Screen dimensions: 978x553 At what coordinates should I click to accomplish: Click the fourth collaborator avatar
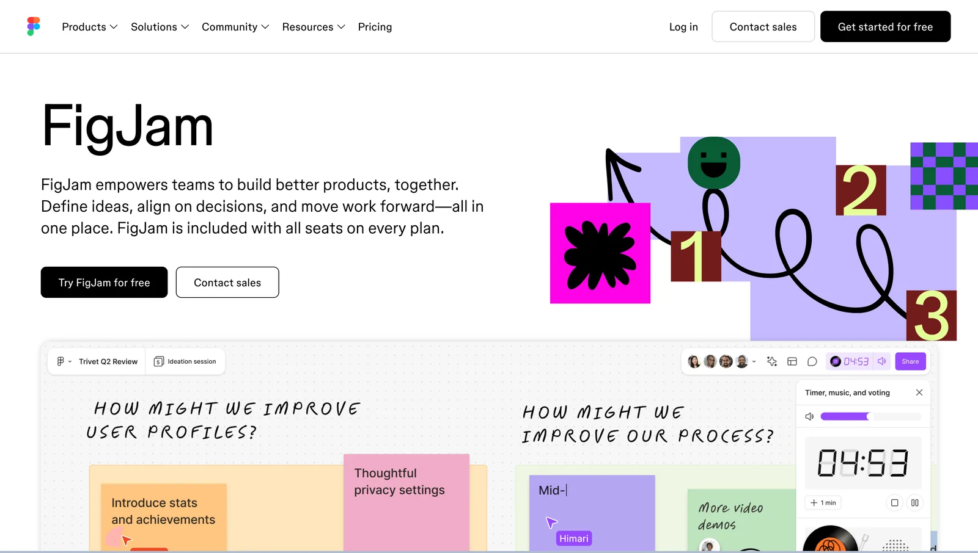(741, 361)
